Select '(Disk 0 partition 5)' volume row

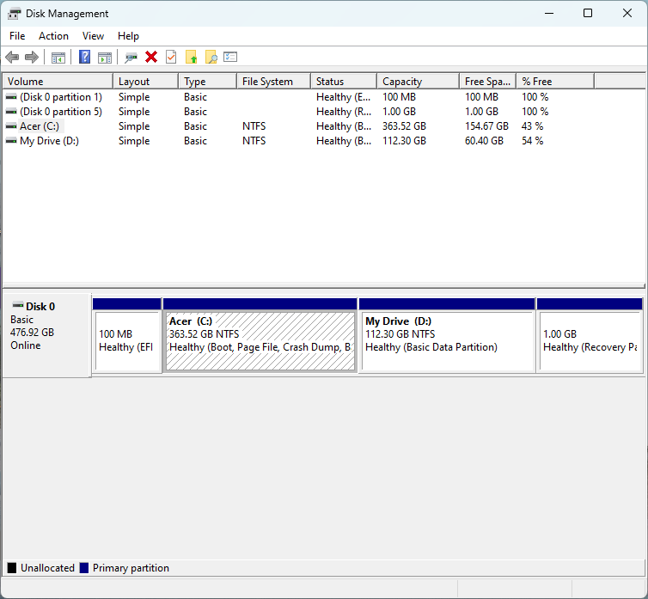pos(61,112)
